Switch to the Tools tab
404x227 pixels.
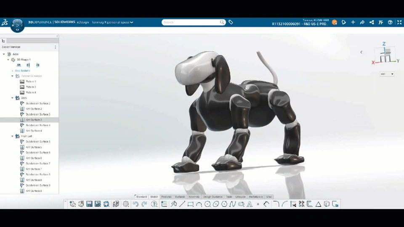[x=229, y=197]
